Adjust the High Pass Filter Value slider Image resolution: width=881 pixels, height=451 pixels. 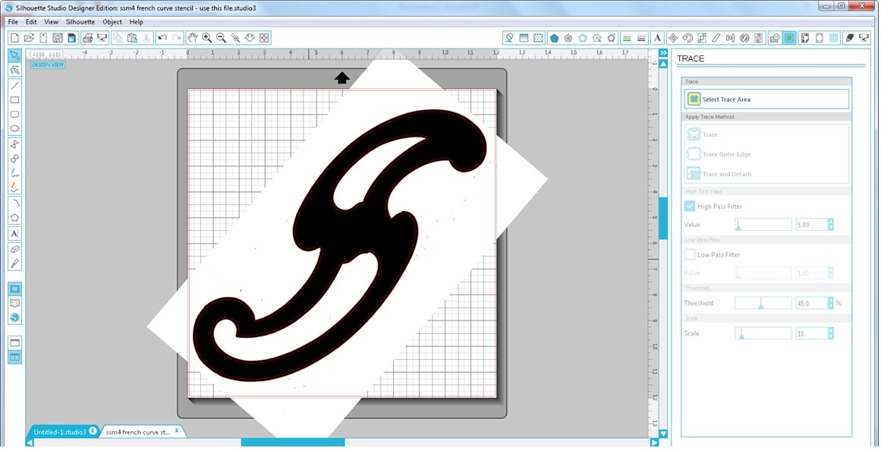(x=763, y=225)
